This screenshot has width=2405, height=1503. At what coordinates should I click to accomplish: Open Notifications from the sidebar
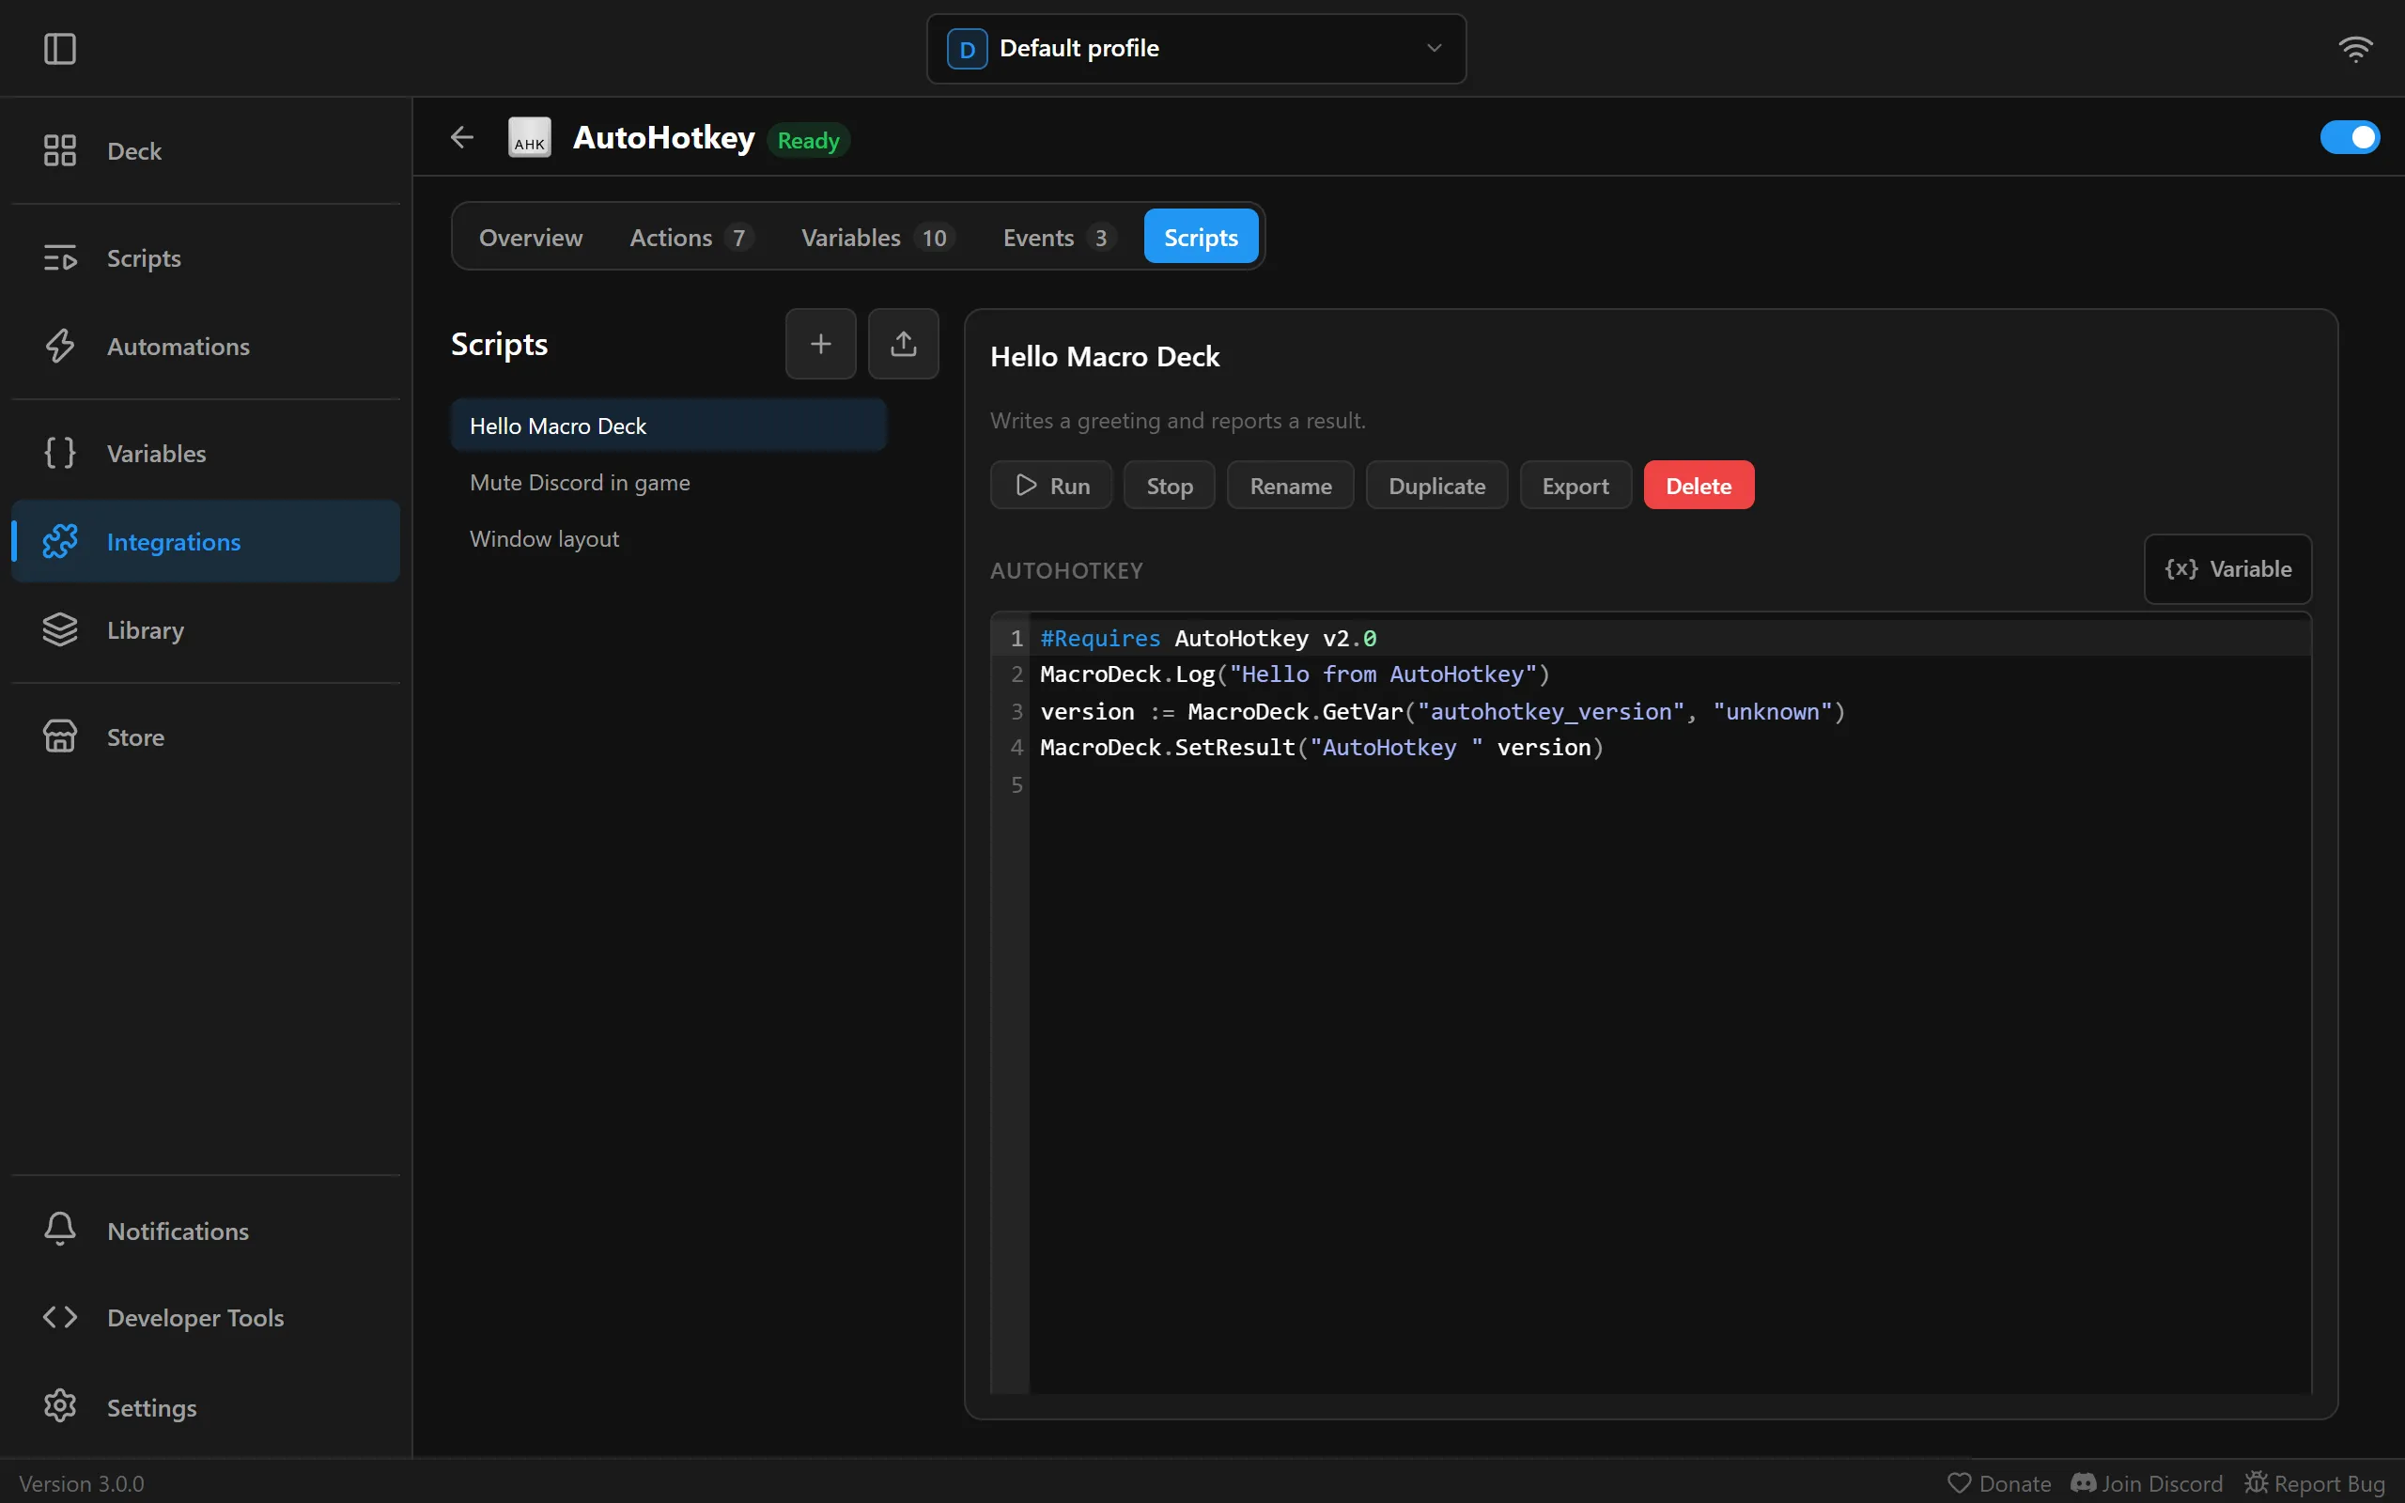(206, 1231)
